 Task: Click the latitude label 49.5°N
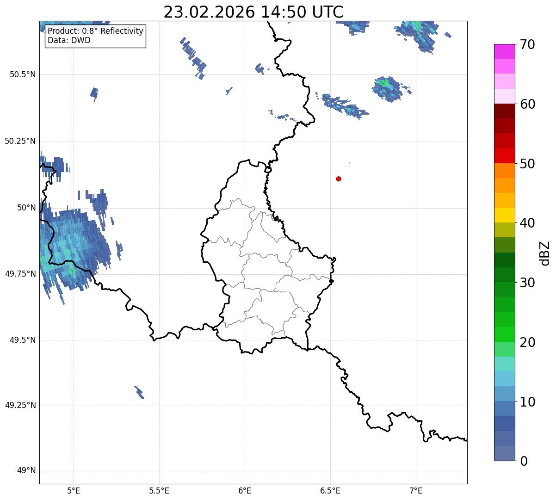coord(23,340)
